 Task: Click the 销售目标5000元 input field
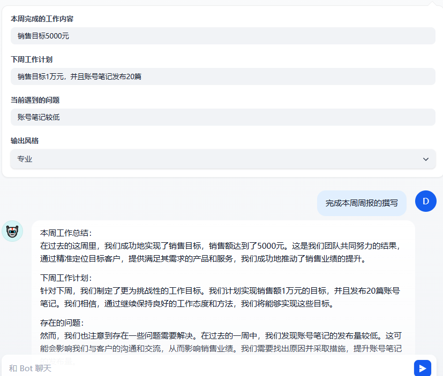[222, 36]
